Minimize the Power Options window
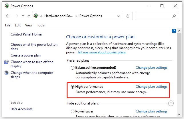Viewport: 184px width, 119px height. 149,6
